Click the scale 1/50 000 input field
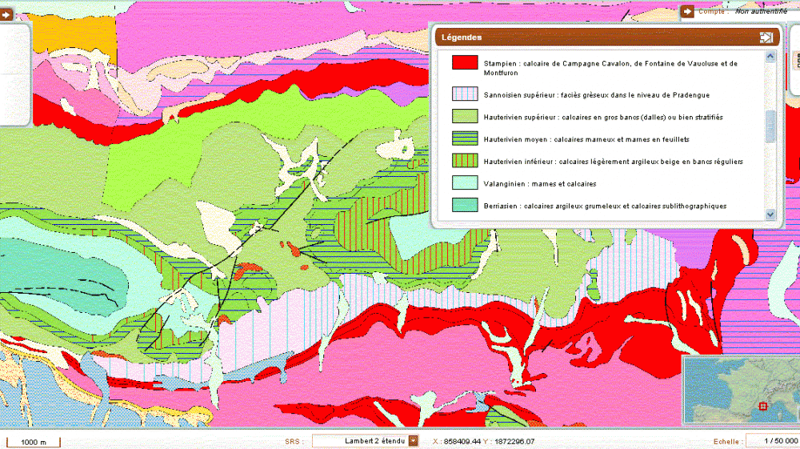Screen dimensions: 800x449 (x=772, y=441)
